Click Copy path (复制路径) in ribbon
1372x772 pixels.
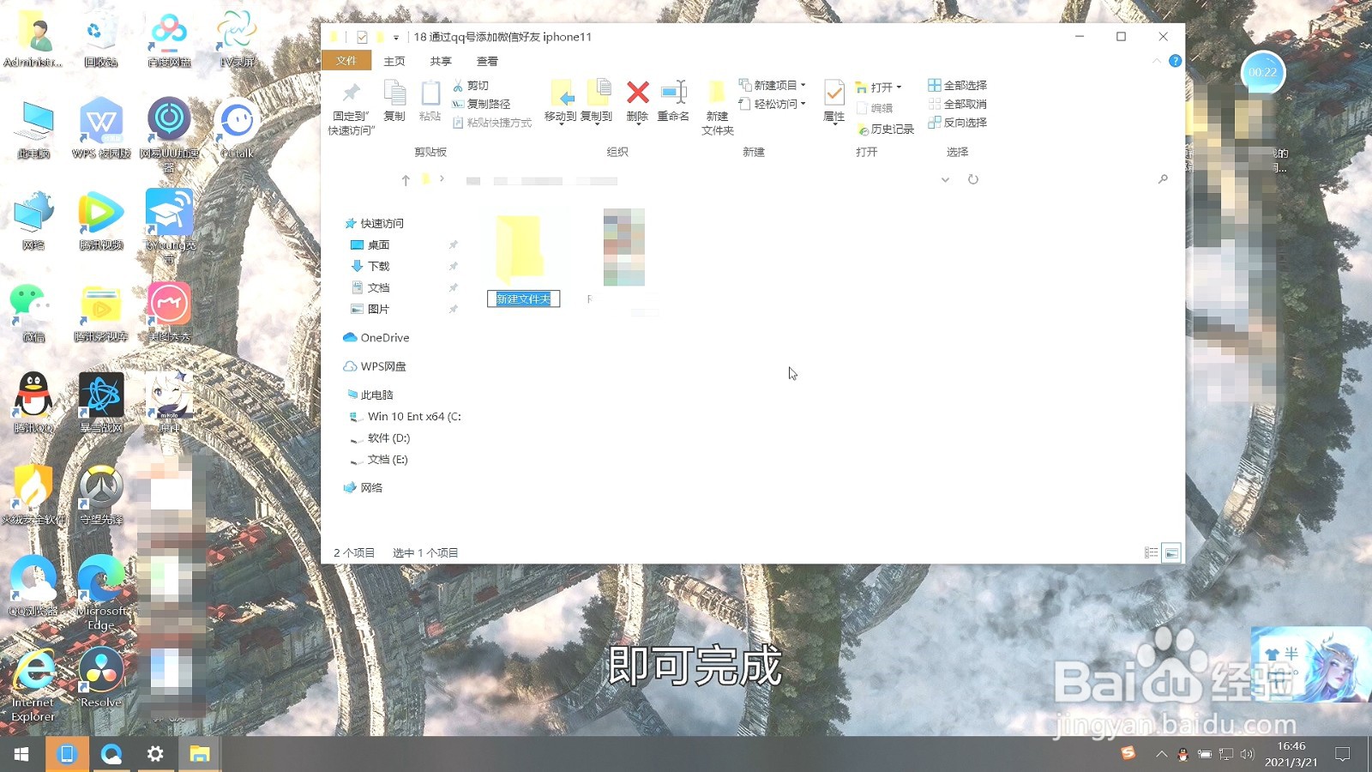pos(480,104)
